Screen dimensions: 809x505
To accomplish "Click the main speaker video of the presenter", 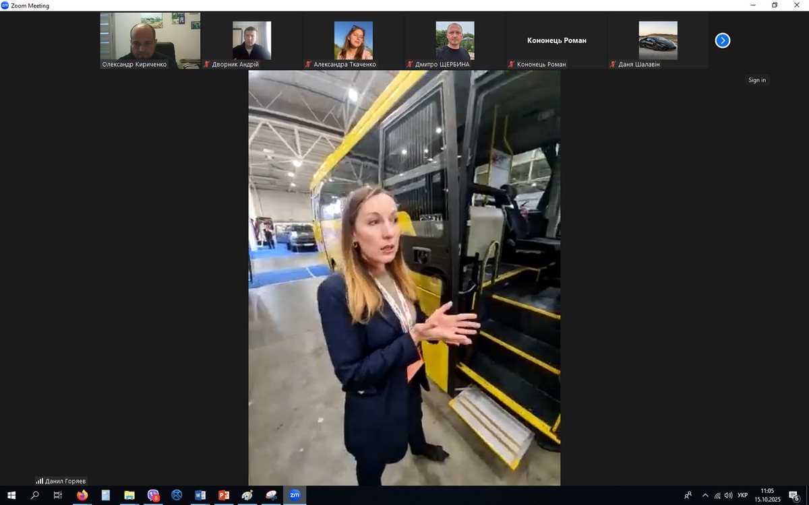I will (404, 277).
